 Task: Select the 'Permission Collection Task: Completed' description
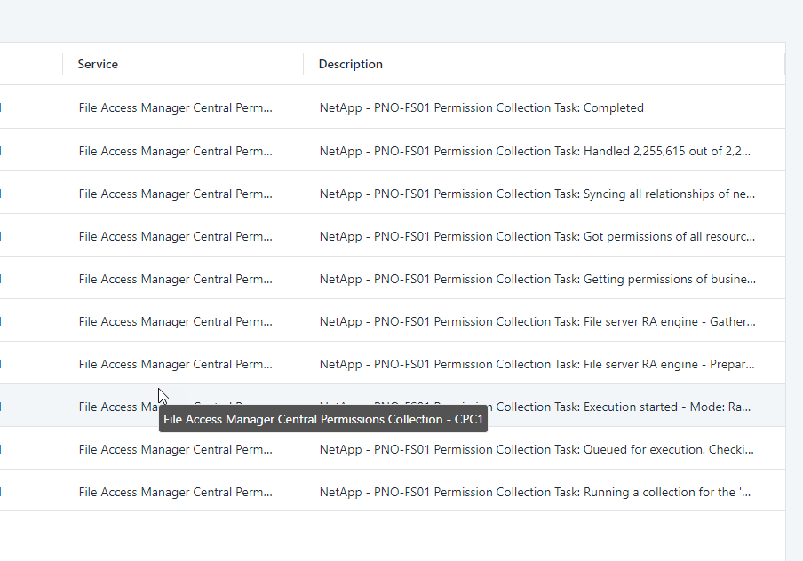(481, 107)
